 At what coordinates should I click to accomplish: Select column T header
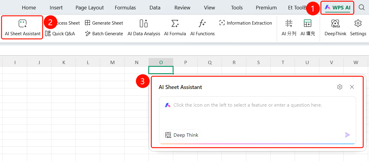pyautogui.click(x=283, y=62)
